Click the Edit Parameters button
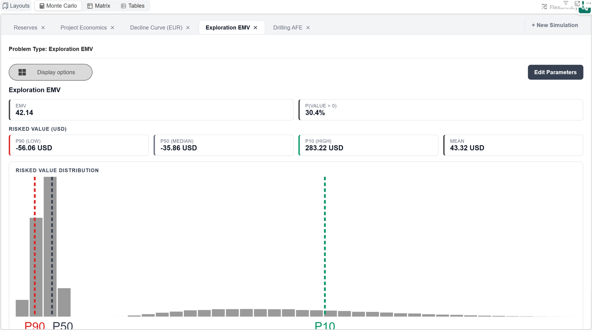 click(x=555, y=72)
